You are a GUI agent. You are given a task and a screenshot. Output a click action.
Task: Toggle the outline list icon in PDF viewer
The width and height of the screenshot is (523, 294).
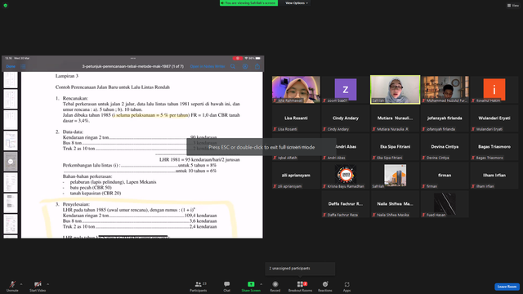tap(23, 66)
